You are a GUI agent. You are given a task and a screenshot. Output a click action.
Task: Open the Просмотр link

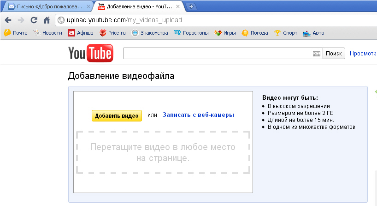pyautogui.click(x=363, y=54)
